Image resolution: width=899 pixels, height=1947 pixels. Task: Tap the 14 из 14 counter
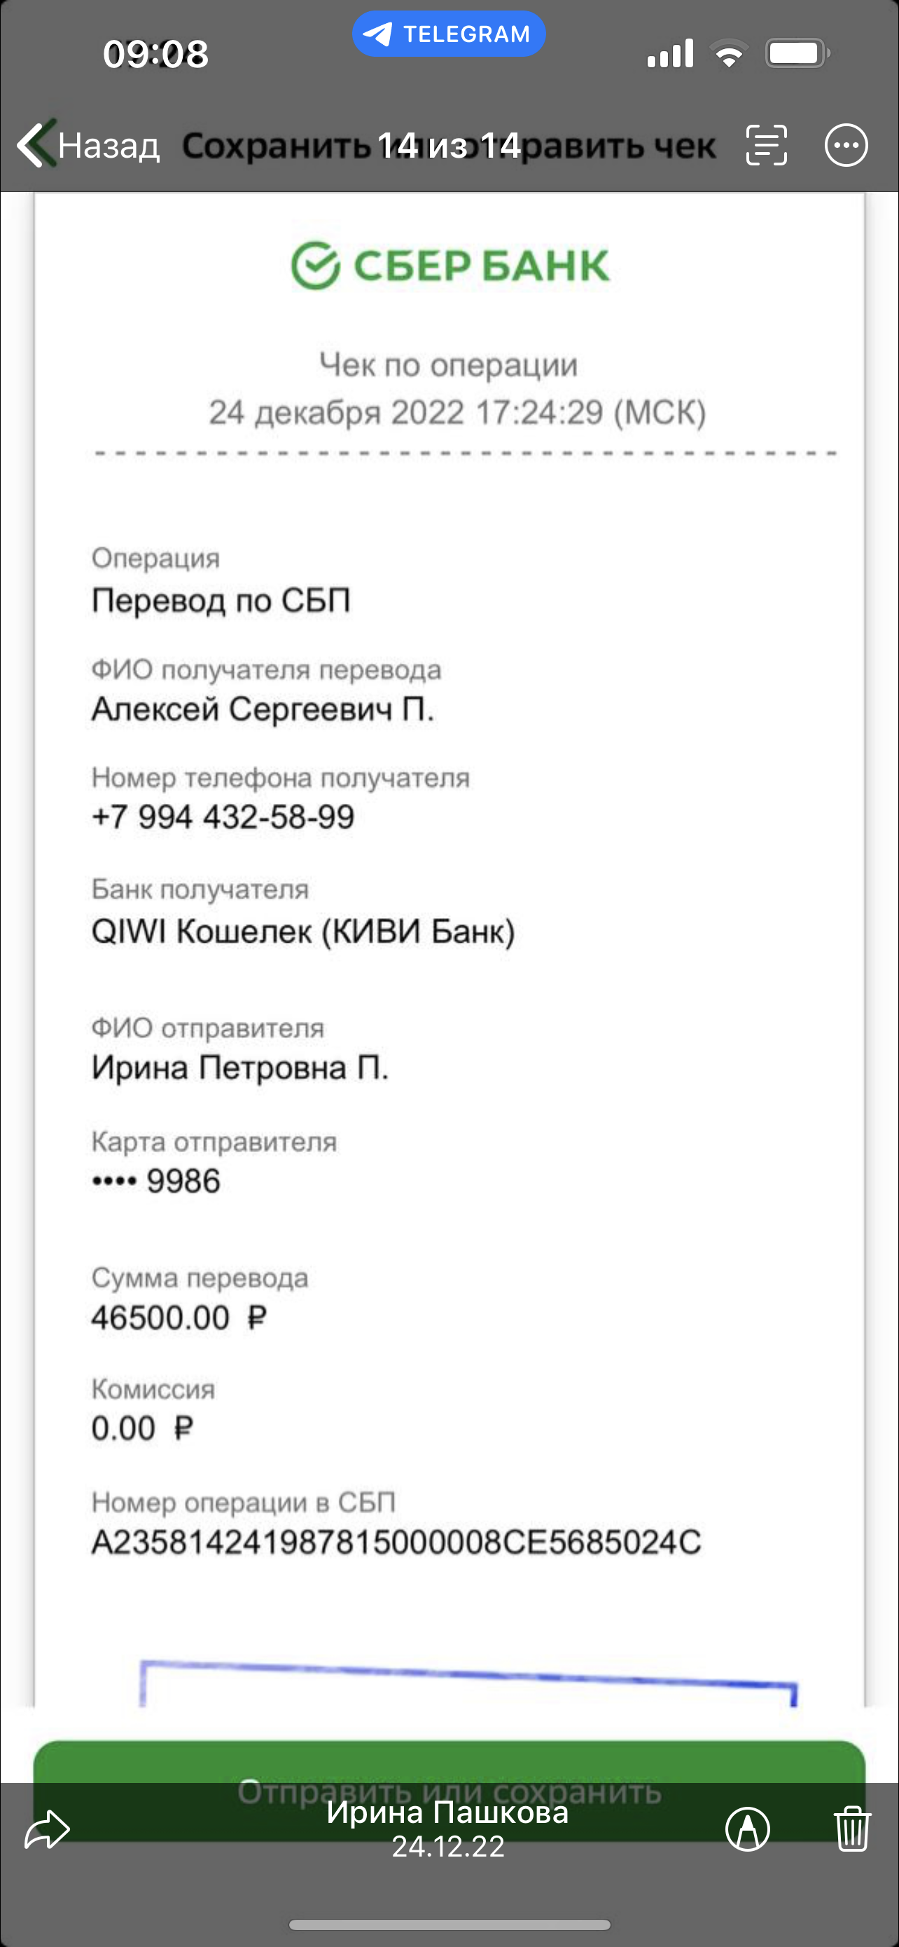tap(448, 145)
